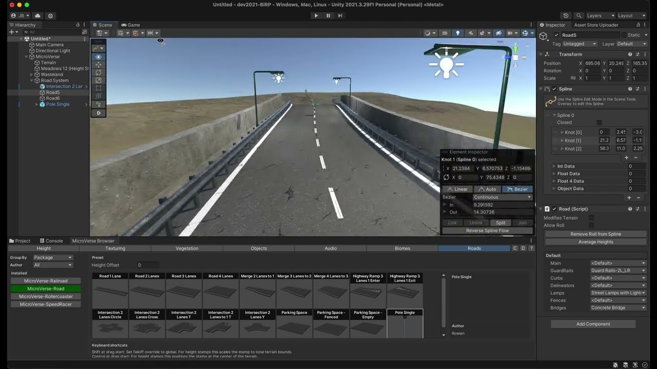The image size is (657, 369).
Task: Open the Bridges Concrete Bridge dropdown
Action: (618, 308)
